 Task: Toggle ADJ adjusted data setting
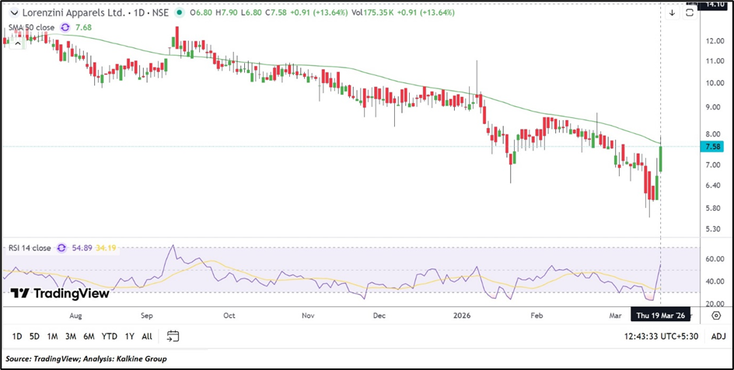click(718, 336)
